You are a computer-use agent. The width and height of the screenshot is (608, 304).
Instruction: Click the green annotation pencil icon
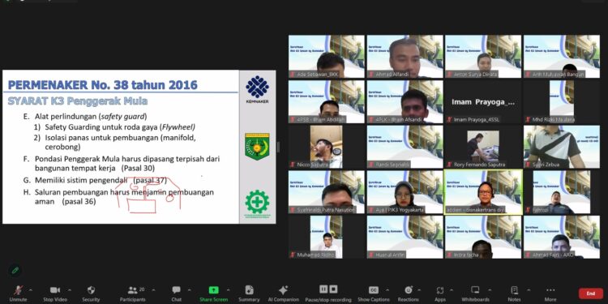(x=15, y=270)
